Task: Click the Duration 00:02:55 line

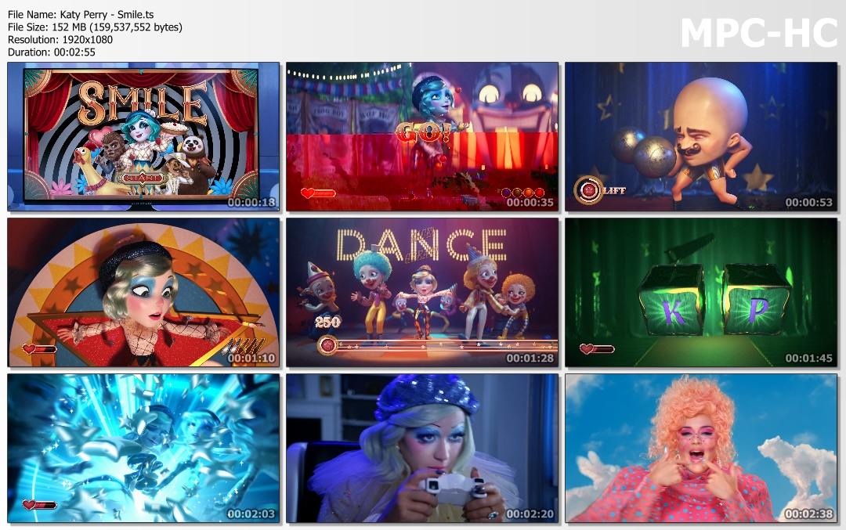Action: (x=52, y=52)
